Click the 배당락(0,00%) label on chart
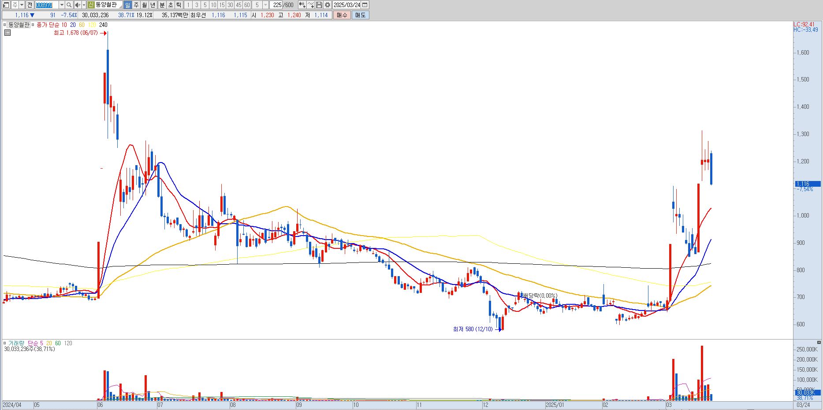 540,295
